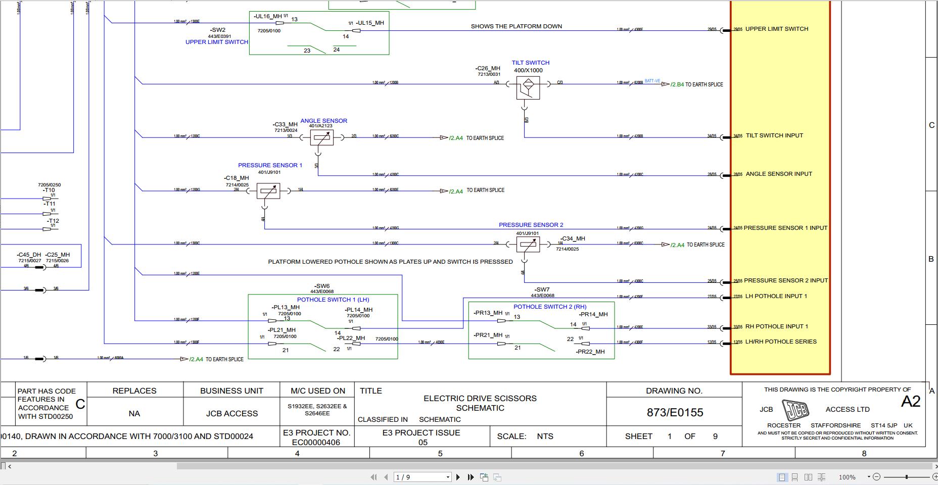The height and width of the screenshot is (485, 938).
Task: Switch to single page view
Action: (782, 477)
